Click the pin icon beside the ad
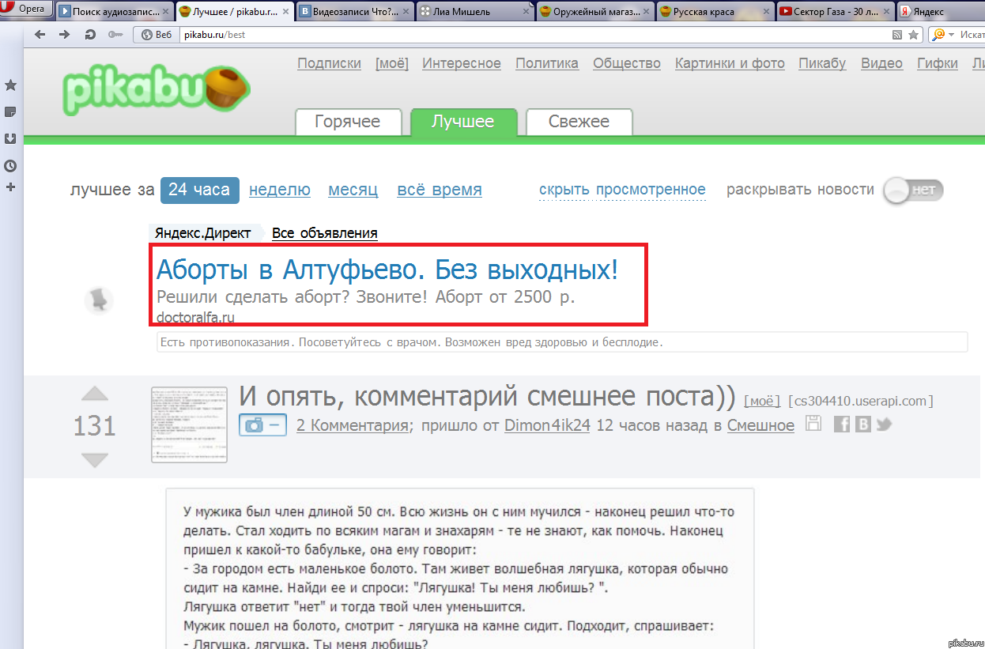985x649 pixels. (x=100, y=300)
